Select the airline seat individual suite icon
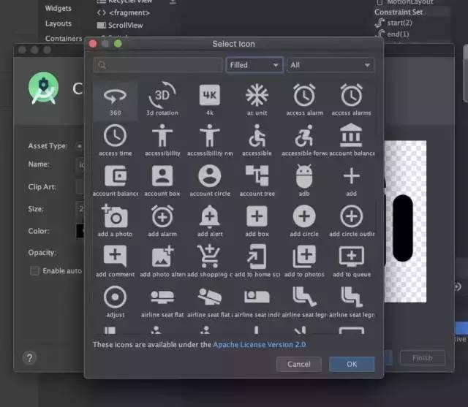The width and height of the screenshot is (468, 407). tap(257, 302)
